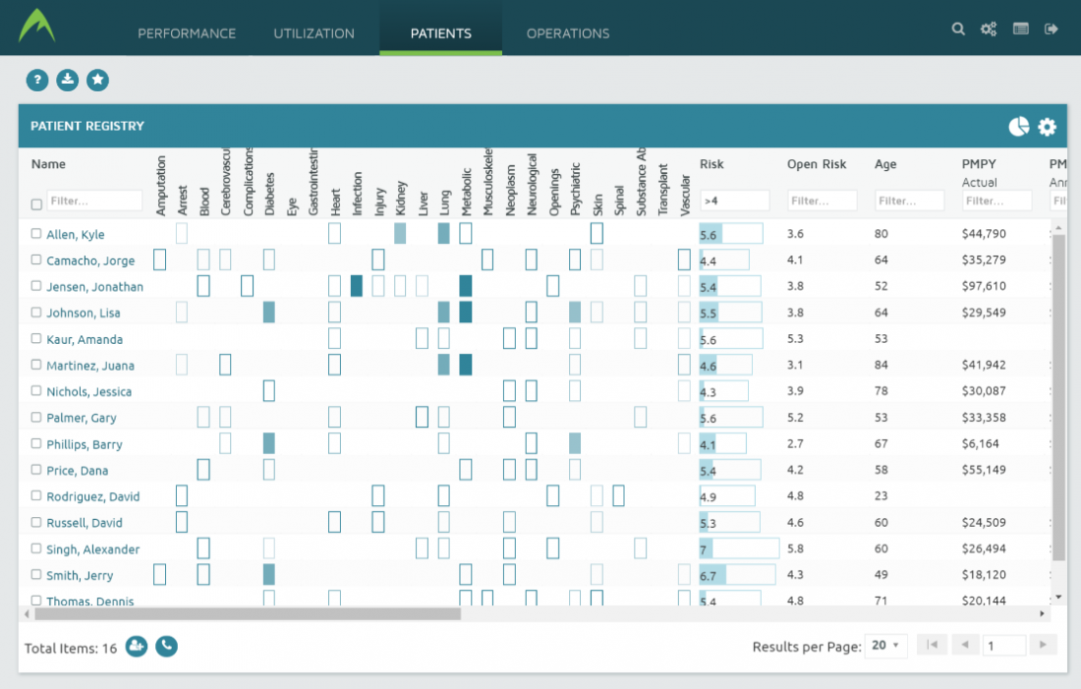Open patient Rodriguez, David
1081x689 pixels.
tap(93, 496)
